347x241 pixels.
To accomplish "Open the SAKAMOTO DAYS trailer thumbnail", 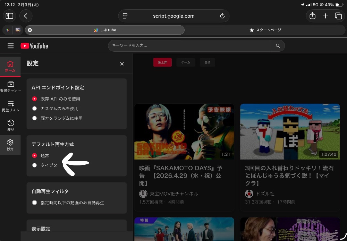I will pos(184,132).
